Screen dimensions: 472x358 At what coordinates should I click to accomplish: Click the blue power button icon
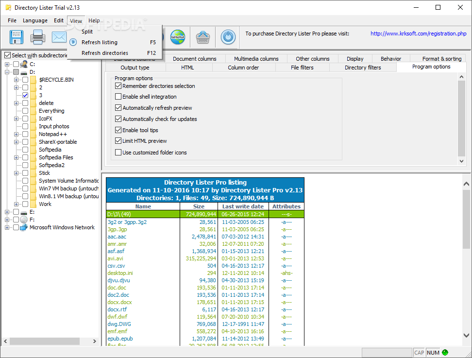228,37
